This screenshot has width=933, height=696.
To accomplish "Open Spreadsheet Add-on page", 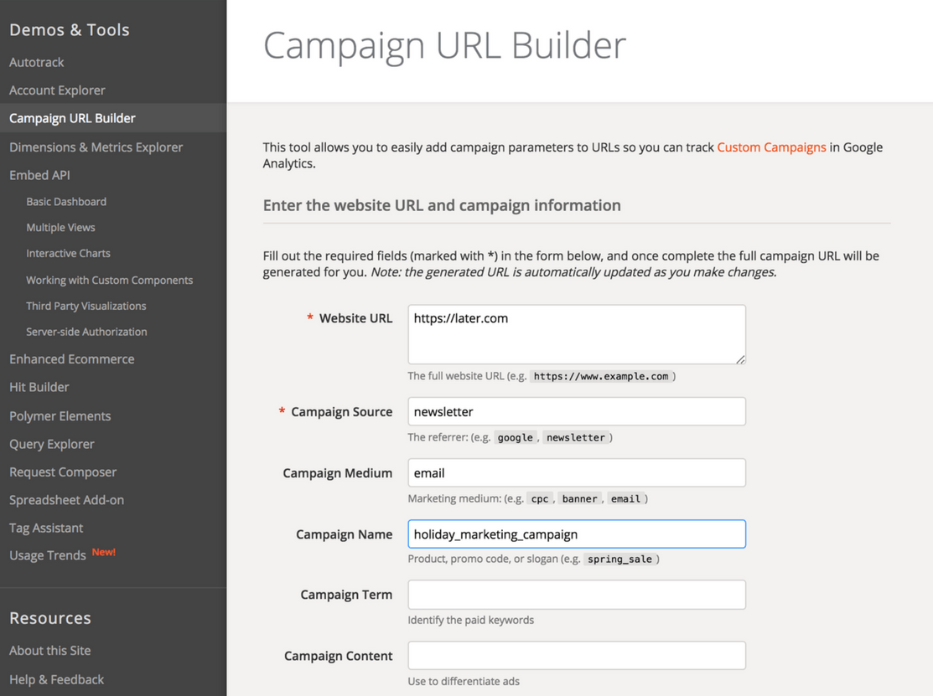I will click(x=67, y=500).
